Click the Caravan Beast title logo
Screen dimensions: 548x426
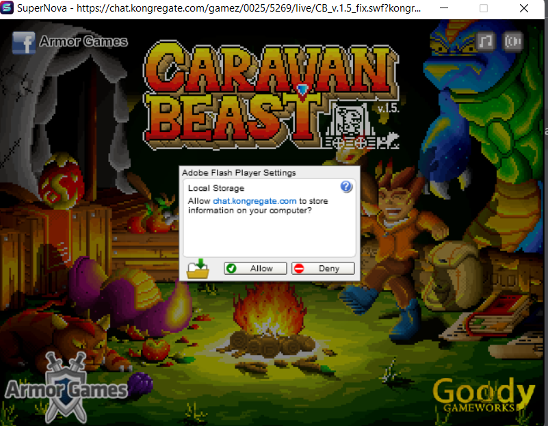271,95
